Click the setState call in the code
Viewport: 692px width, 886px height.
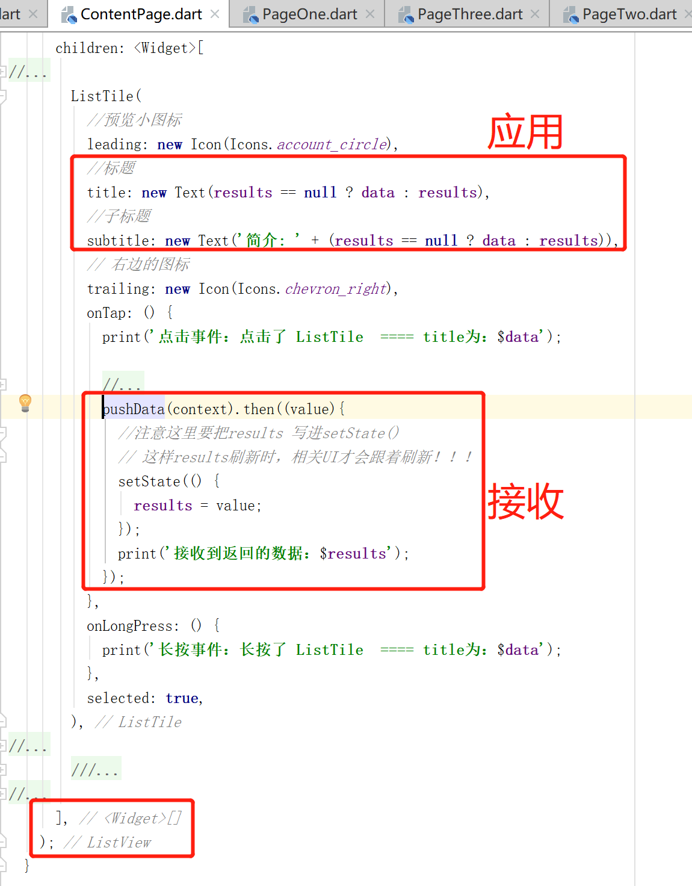[150, 482]
